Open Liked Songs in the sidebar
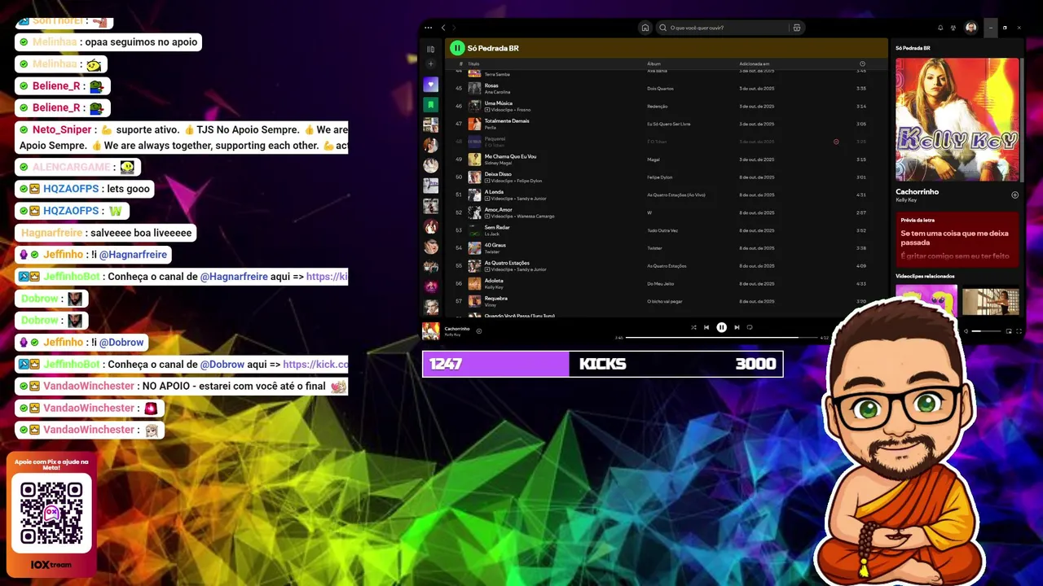Viewport: 1043px width, 586px height. [x=431, y=85]
